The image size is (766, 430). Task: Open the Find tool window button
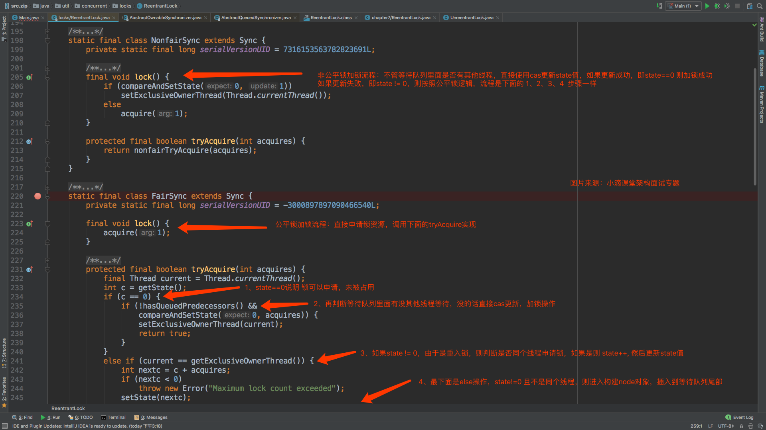pyautogui.click(x=22, y=417)
